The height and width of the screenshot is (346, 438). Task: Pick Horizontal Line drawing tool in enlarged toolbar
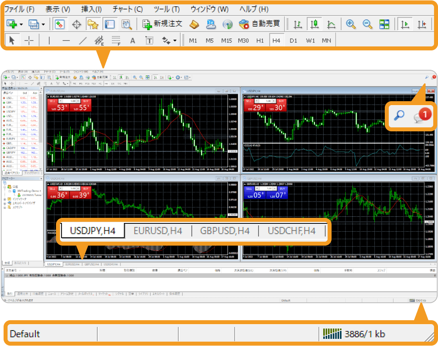click(66, 41)
